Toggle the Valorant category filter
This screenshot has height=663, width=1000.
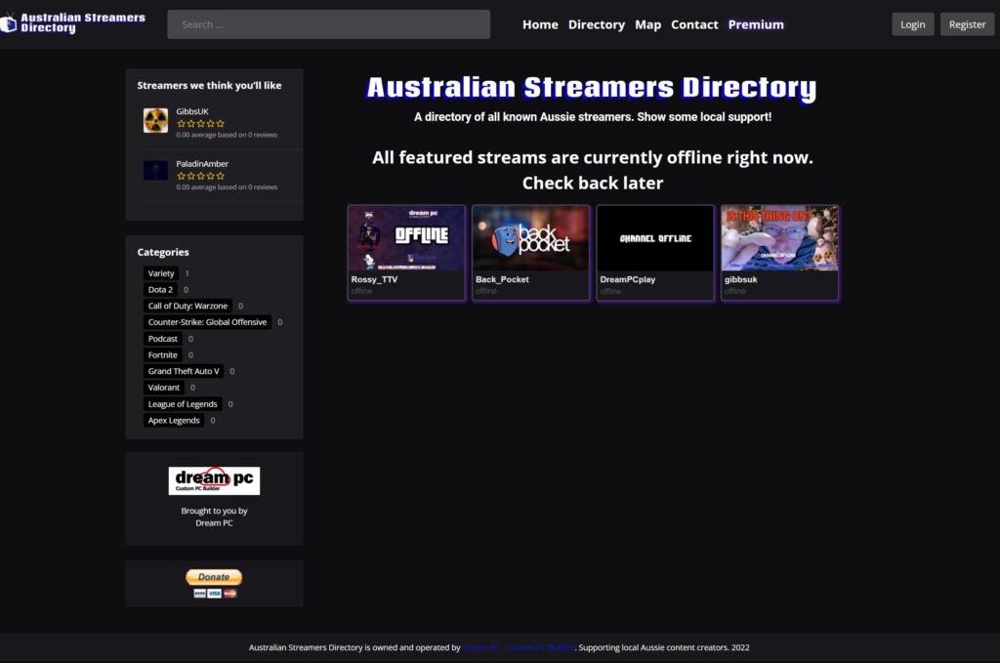pyautogui.click(x=163, y=387)
